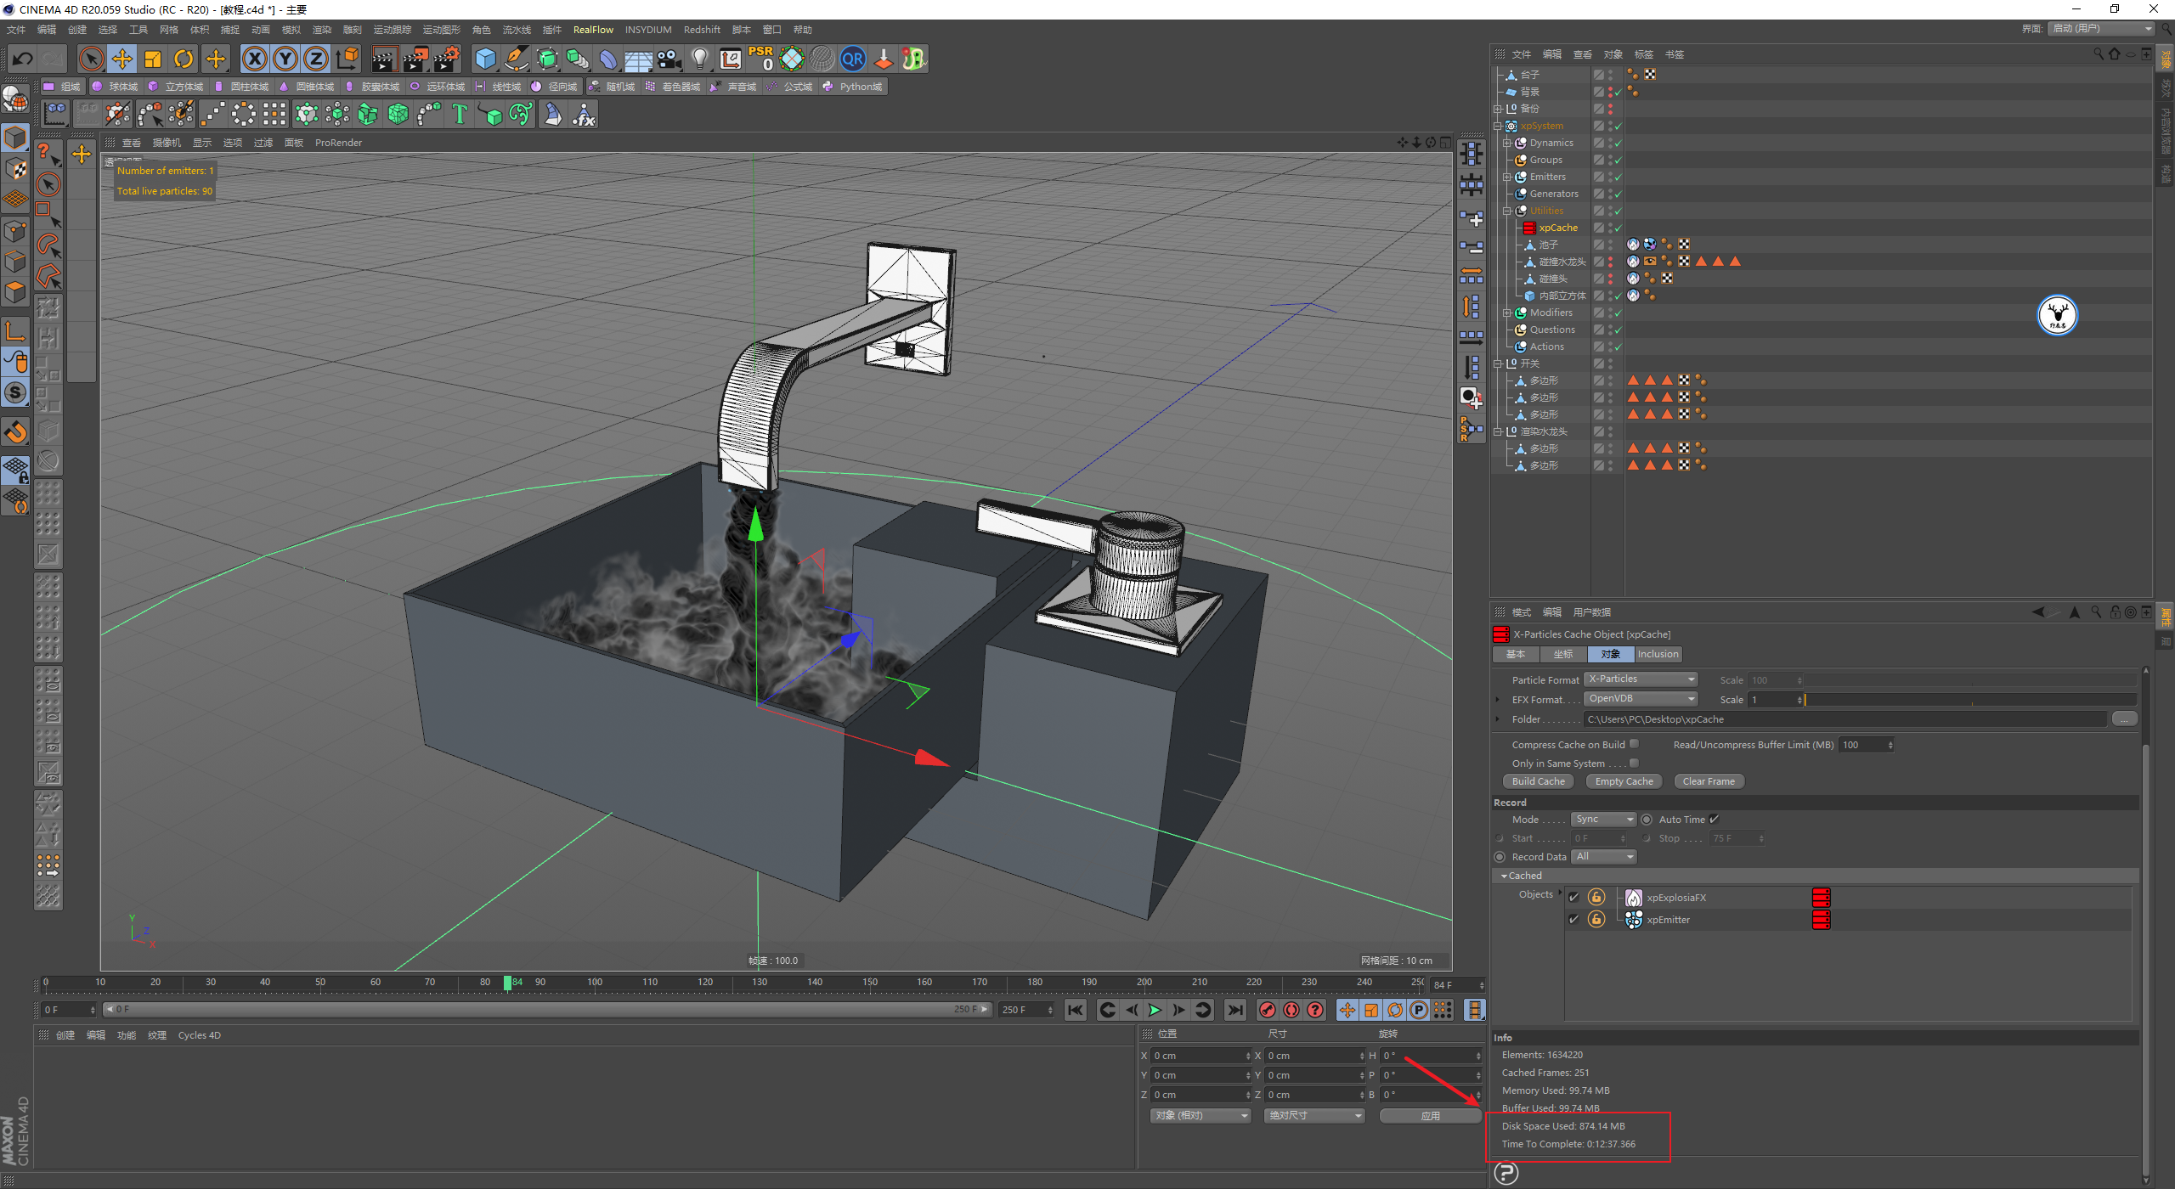Viewport: 2175px width, 1189px height.
Task: Switch to the Inclusion tab
Action: [x=1657, y=654]
